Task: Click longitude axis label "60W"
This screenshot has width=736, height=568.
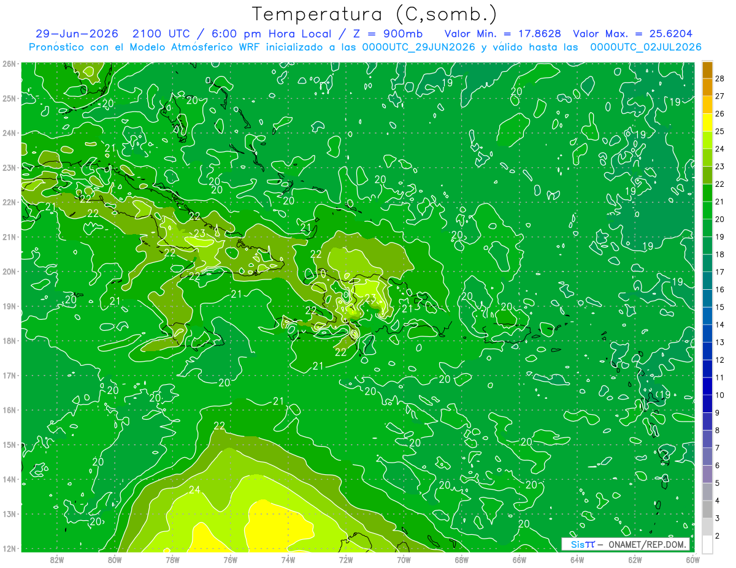Action: pos(692,559)
